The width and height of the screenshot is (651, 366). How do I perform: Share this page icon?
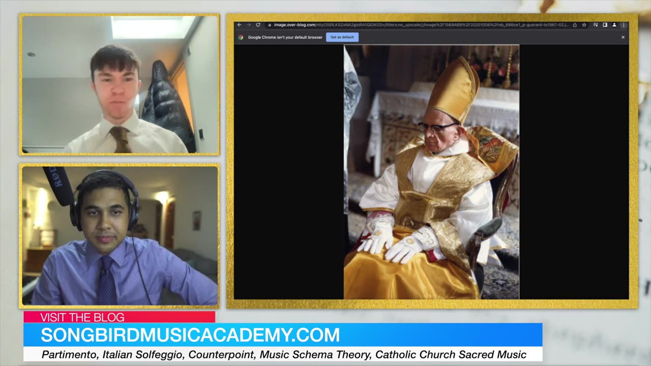(575, 25)
